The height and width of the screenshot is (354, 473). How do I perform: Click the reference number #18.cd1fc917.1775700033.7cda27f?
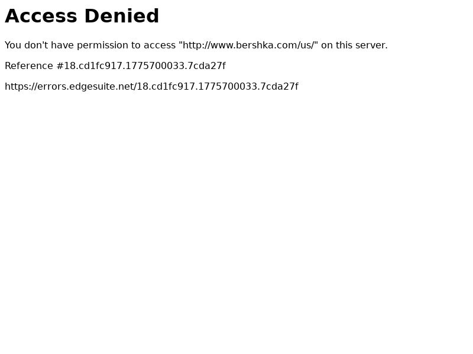tap(141, 65)
